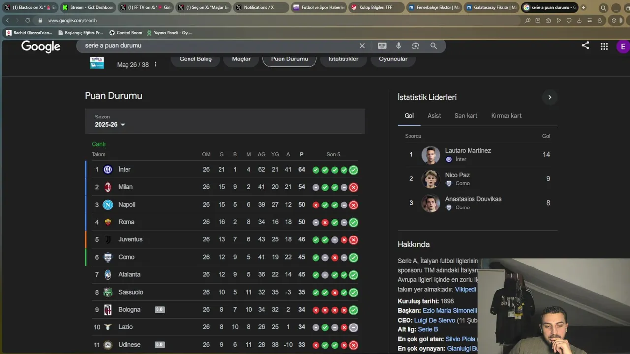
Task: Open the easy setup sliders icon
Action: point(590,20)
